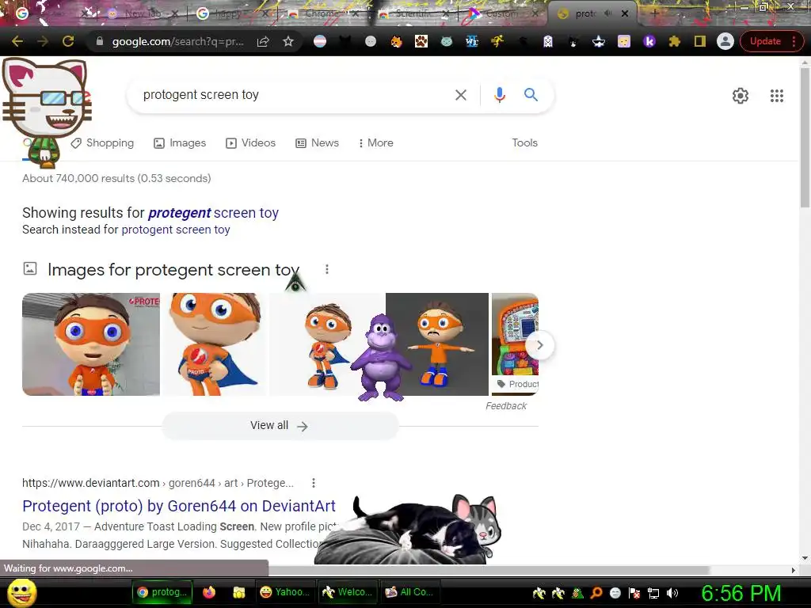Click the italic protegent corrected-spelling link

click(180, 213)
